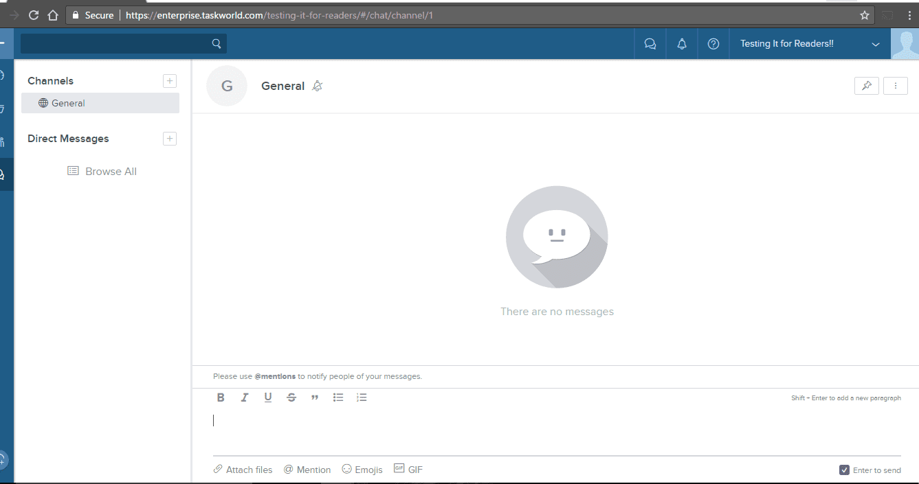Toggle the Enter to send checkbox
This screenshot has width=919, height=484.
pyautogui.click(x=844, y=470)
